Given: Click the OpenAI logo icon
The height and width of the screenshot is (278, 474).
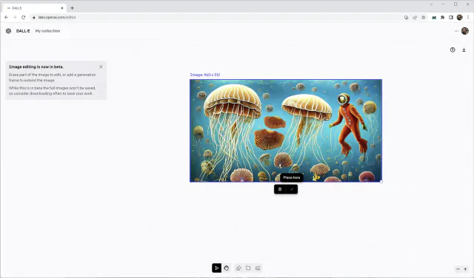Looking at the screenshot, I should tap(8, 31).
